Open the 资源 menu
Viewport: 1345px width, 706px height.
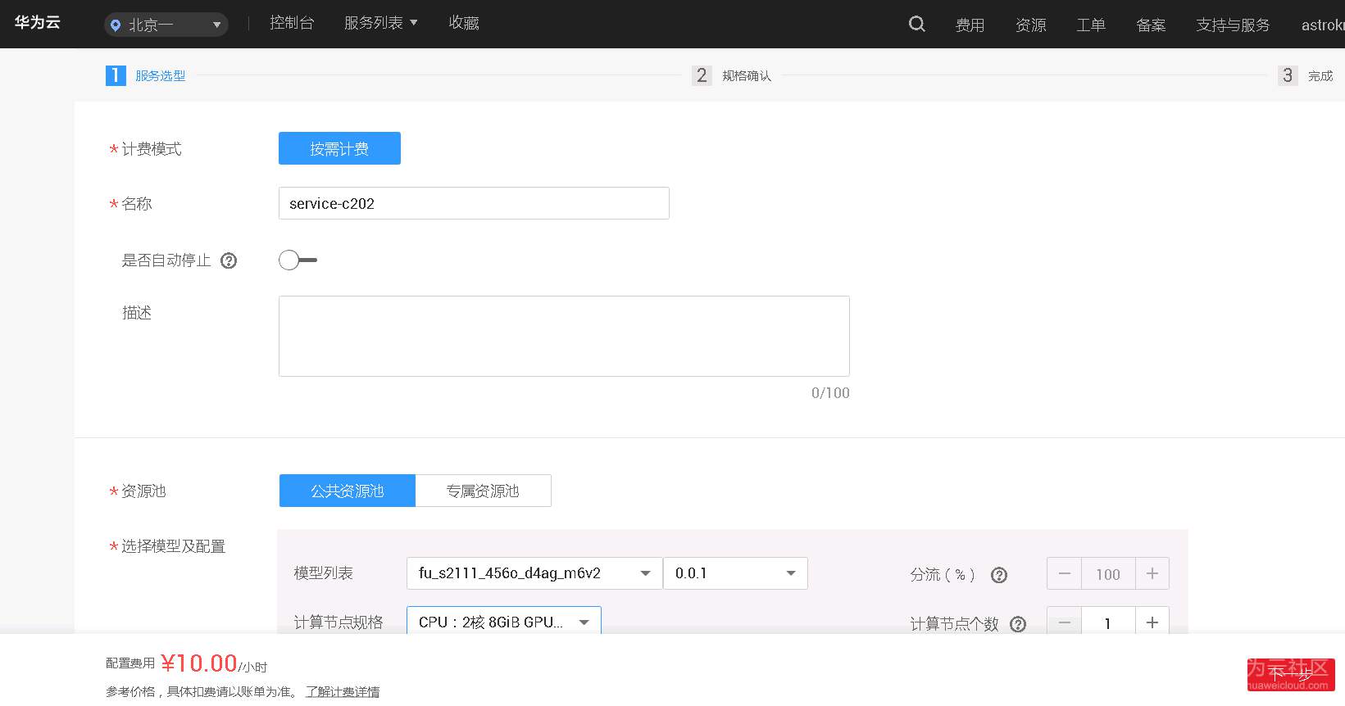[x=1030, y=25]
